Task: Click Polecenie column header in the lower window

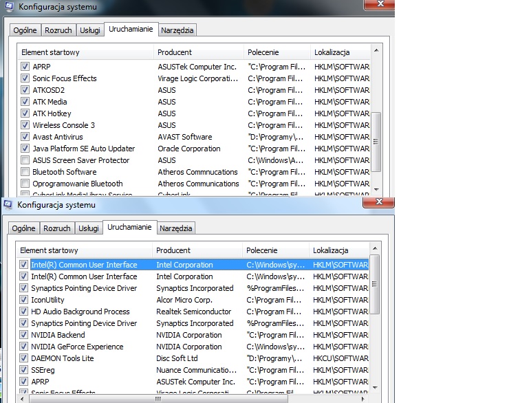Action: point(276,250)
